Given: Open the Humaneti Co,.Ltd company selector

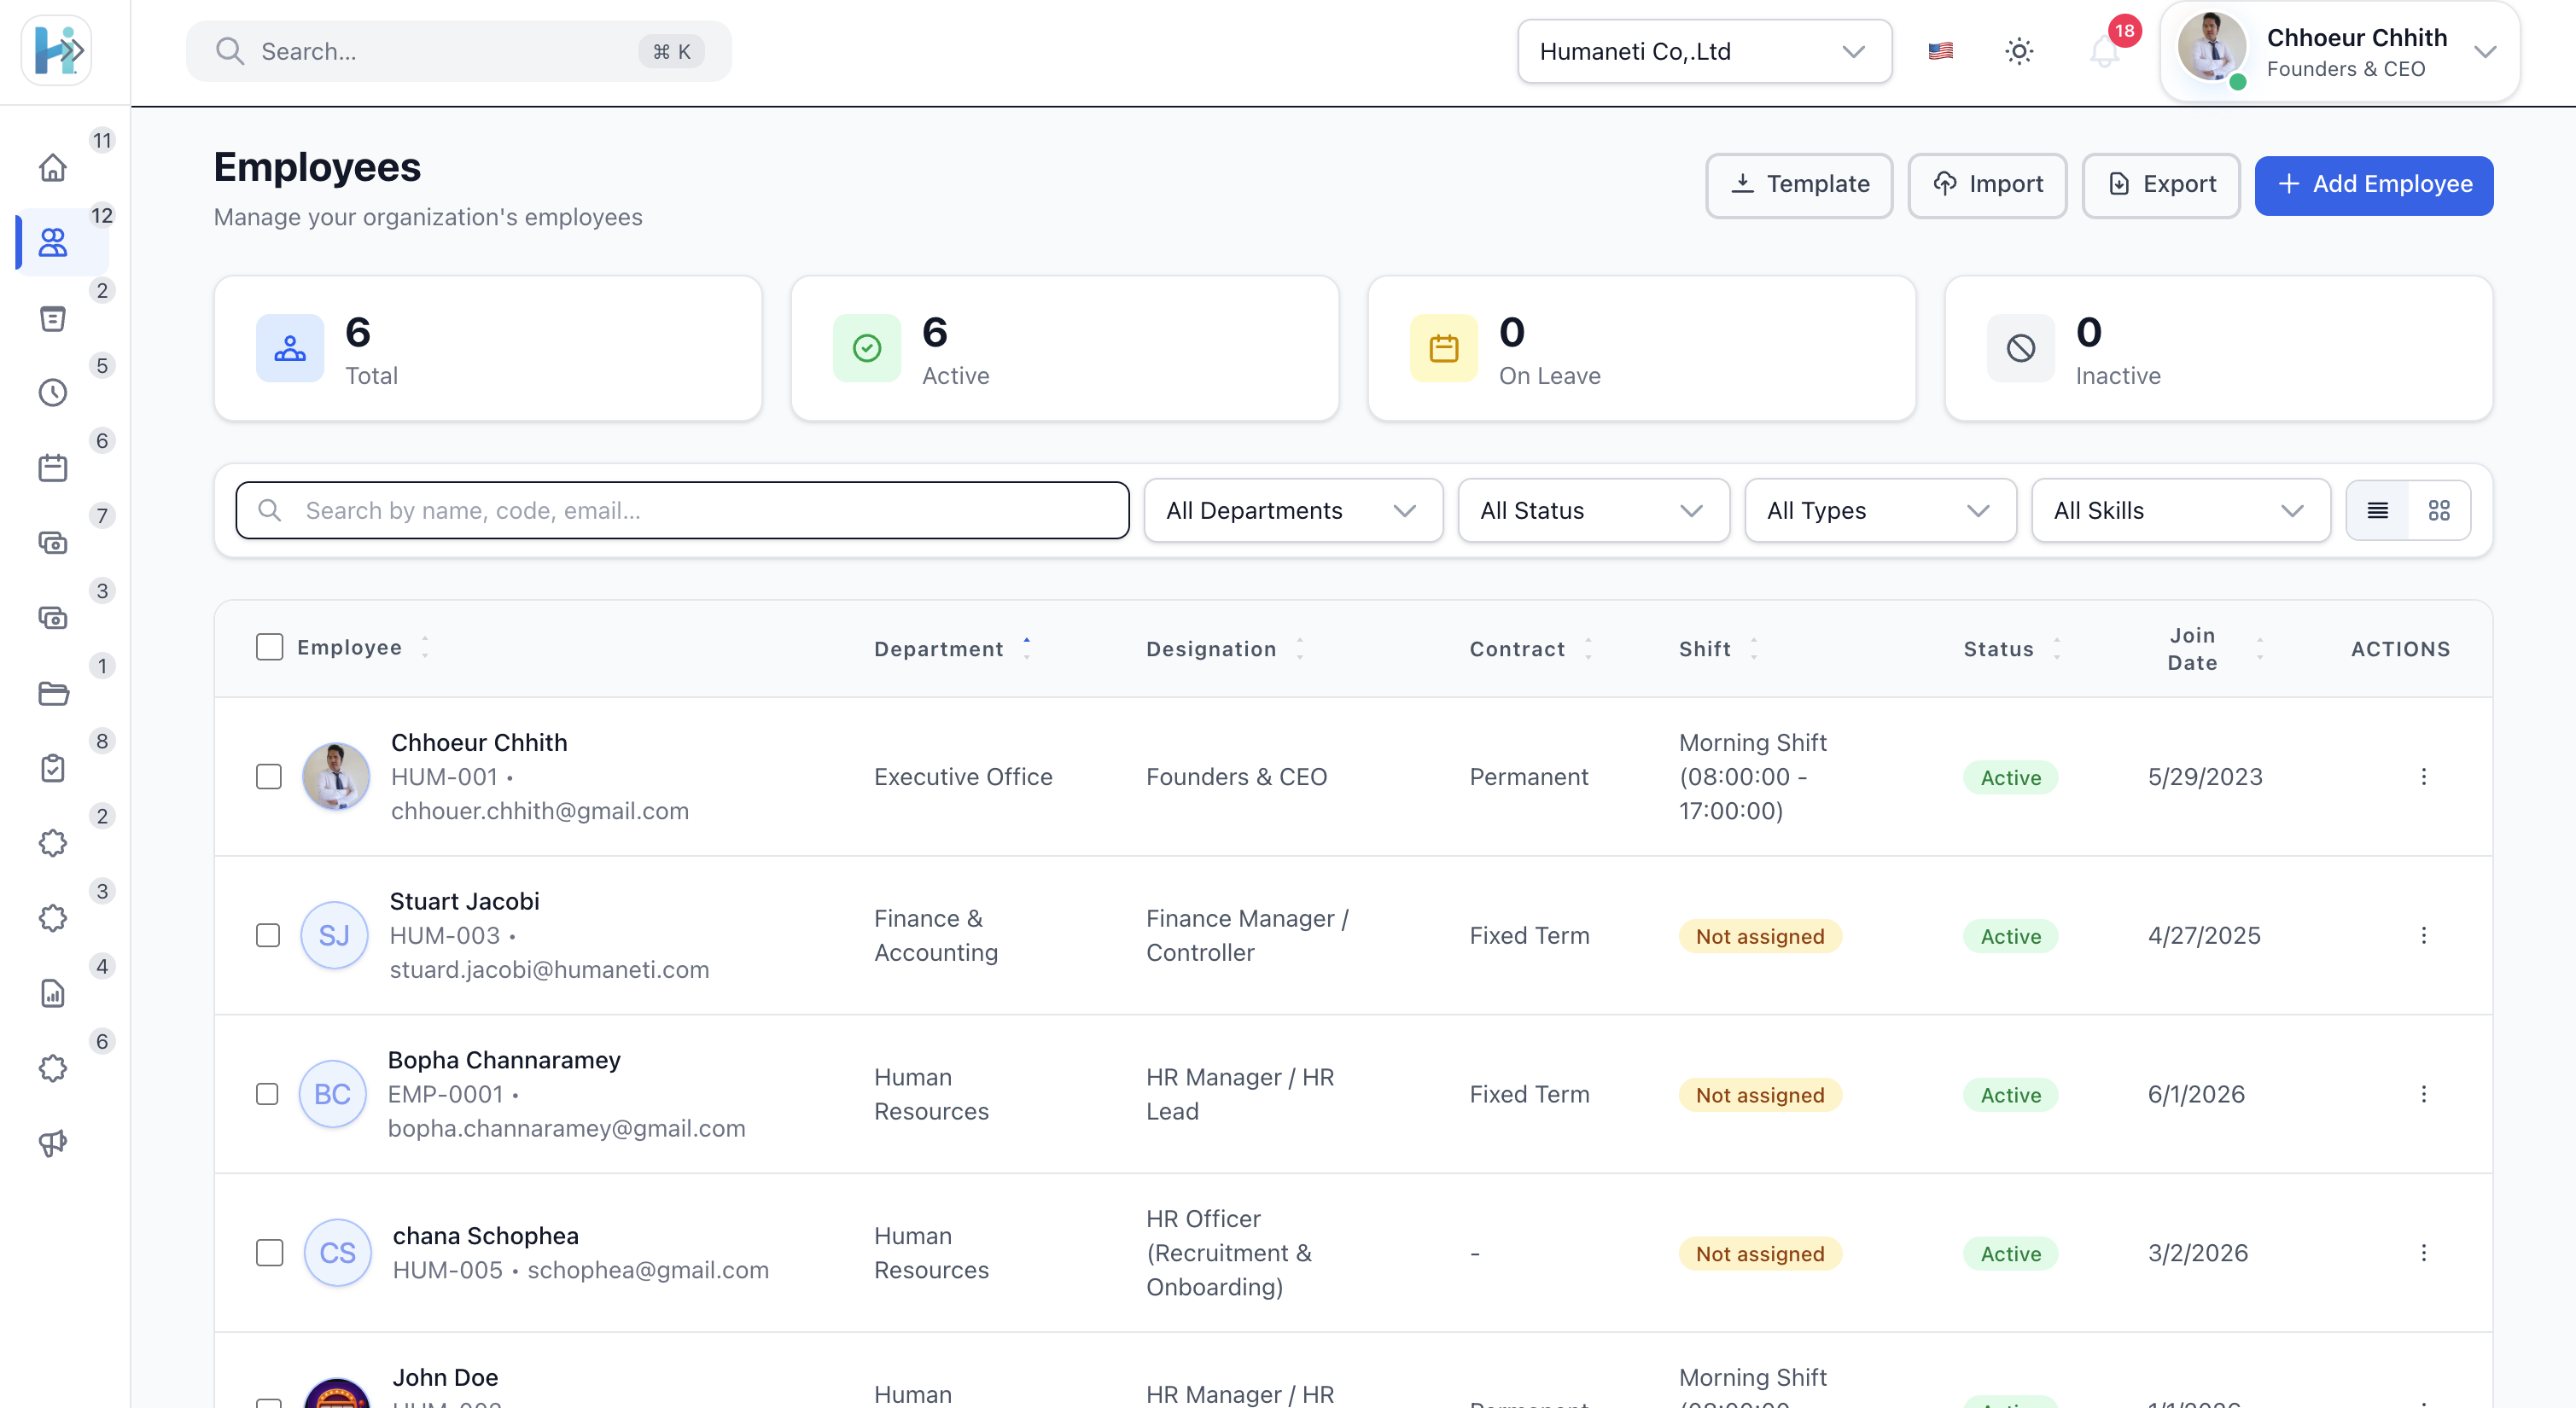Looking at the screenshot, I should [1704, 51].
